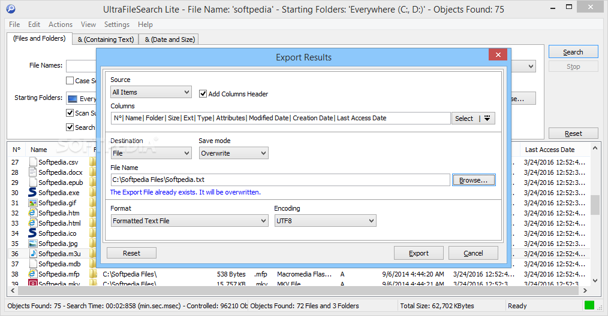Screen dimensions: 608x316
Task: Click the Softpedia.docx document icon
Action: pos(33,172)
